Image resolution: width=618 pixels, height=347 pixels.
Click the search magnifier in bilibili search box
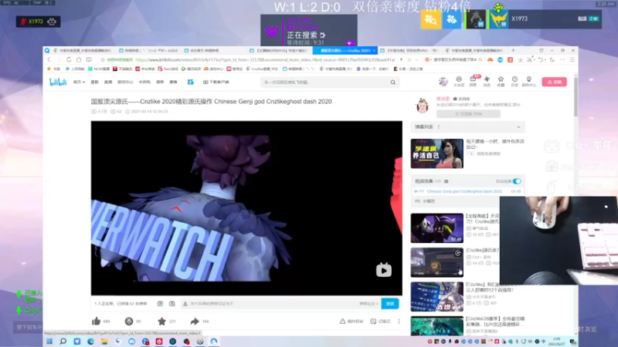(393, 83)
